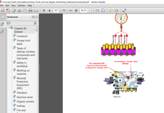
Task: Click the Fit one full page icon
Action: 103,10
